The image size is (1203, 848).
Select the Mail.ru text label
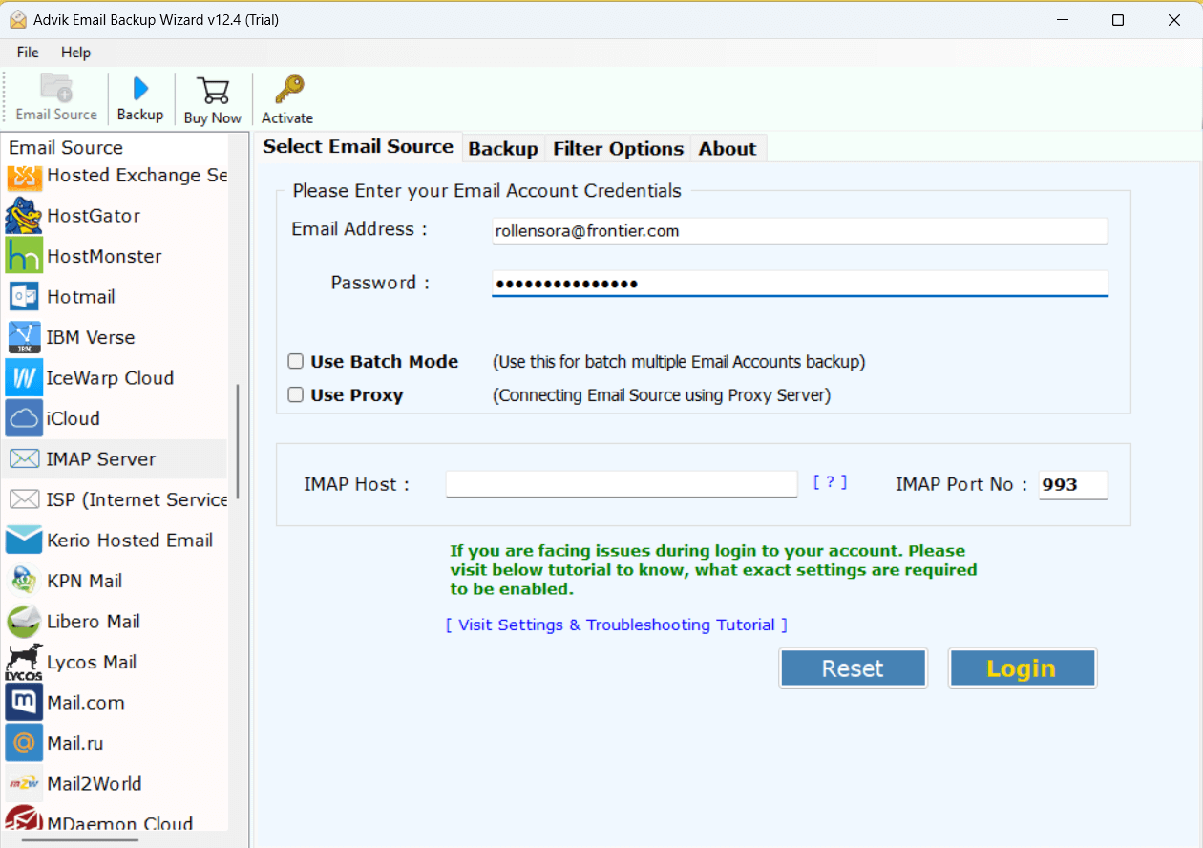click(75, 743)
